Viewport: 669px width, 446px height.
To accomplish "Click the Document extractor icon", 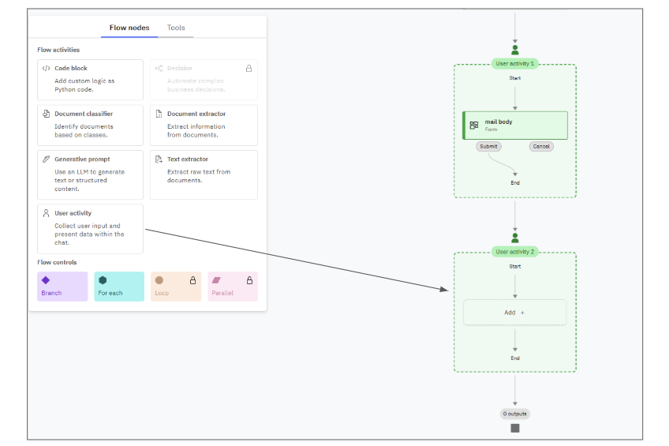I will point(159,114).
